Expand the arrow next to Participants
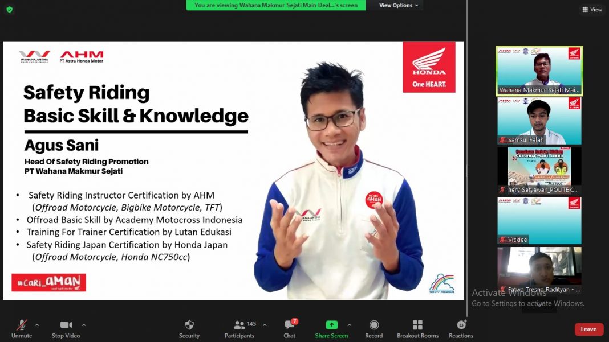This screenshot has width=609, height=342. pyautogui.click(x=265, y=325)
